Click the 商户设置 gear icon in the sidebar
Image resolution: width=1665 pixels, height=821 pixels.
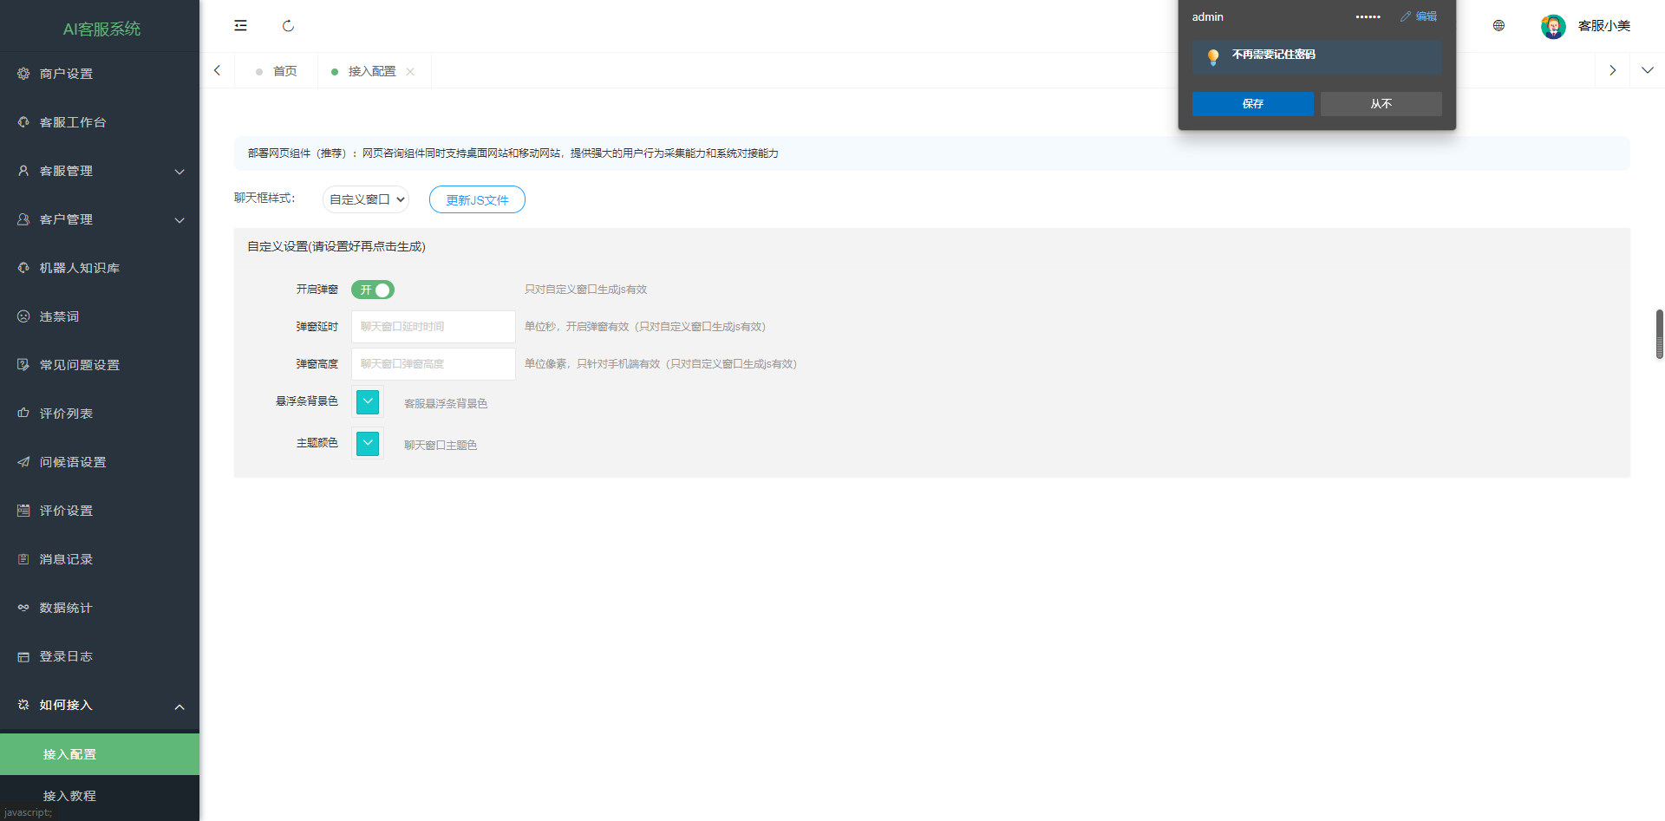click(x=23, y=74)
